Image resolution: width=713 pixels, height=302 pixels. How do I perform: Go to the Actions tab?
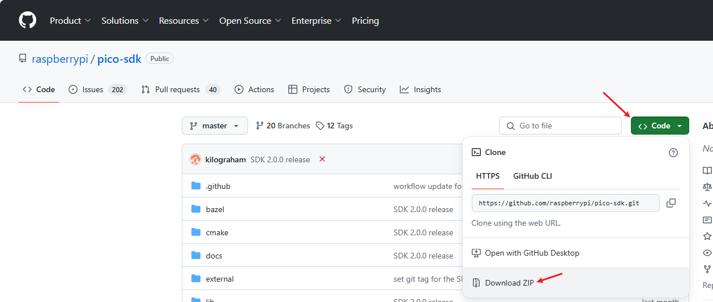pyautogui.click(x=254, y=89)
